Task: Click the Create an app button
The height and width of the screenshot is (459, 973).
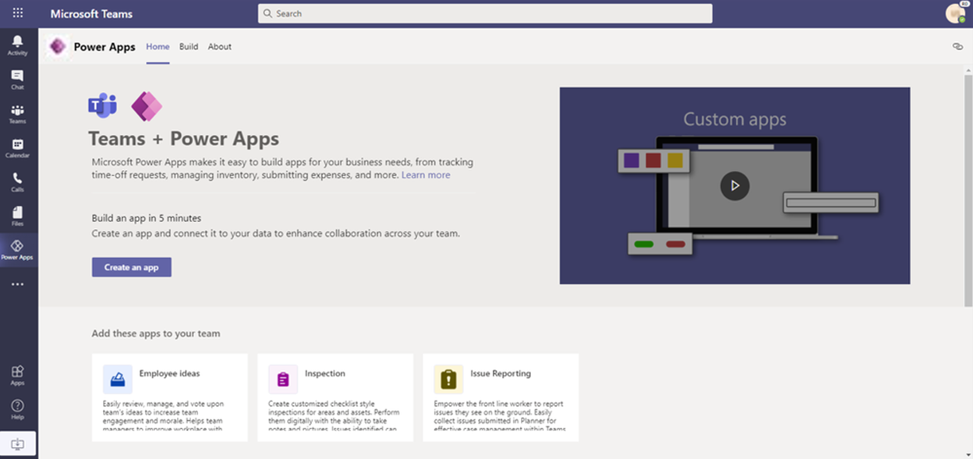Action: coord(131,267)
